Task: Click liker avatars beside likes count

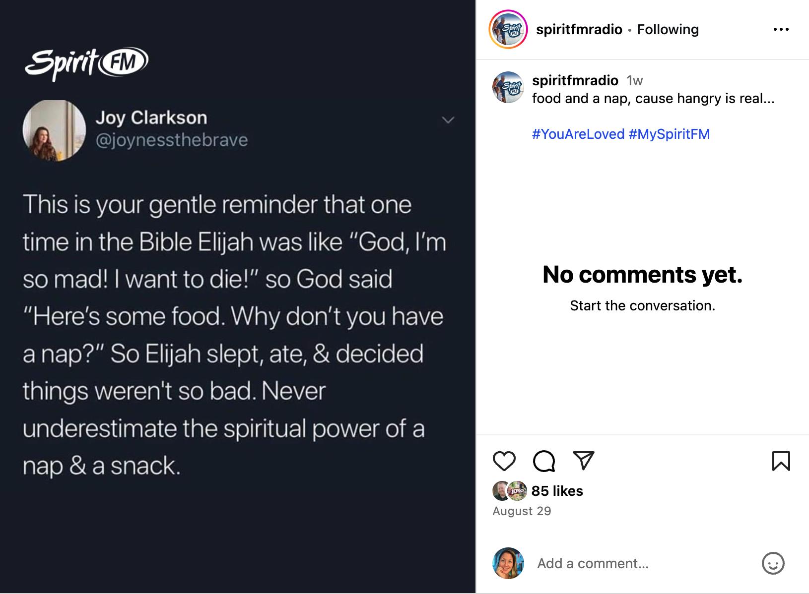Action: [x=509, y=491]
